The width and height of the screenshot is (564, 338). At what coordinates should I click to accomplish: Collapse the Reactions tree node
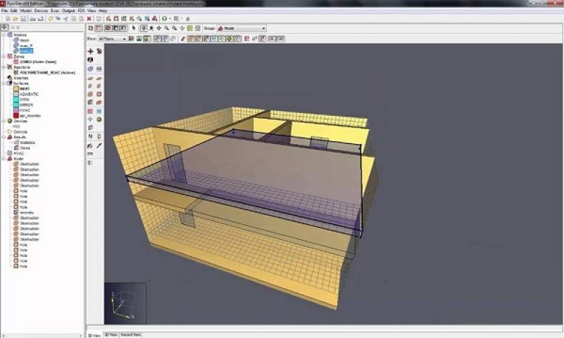(x=4, y=67)
